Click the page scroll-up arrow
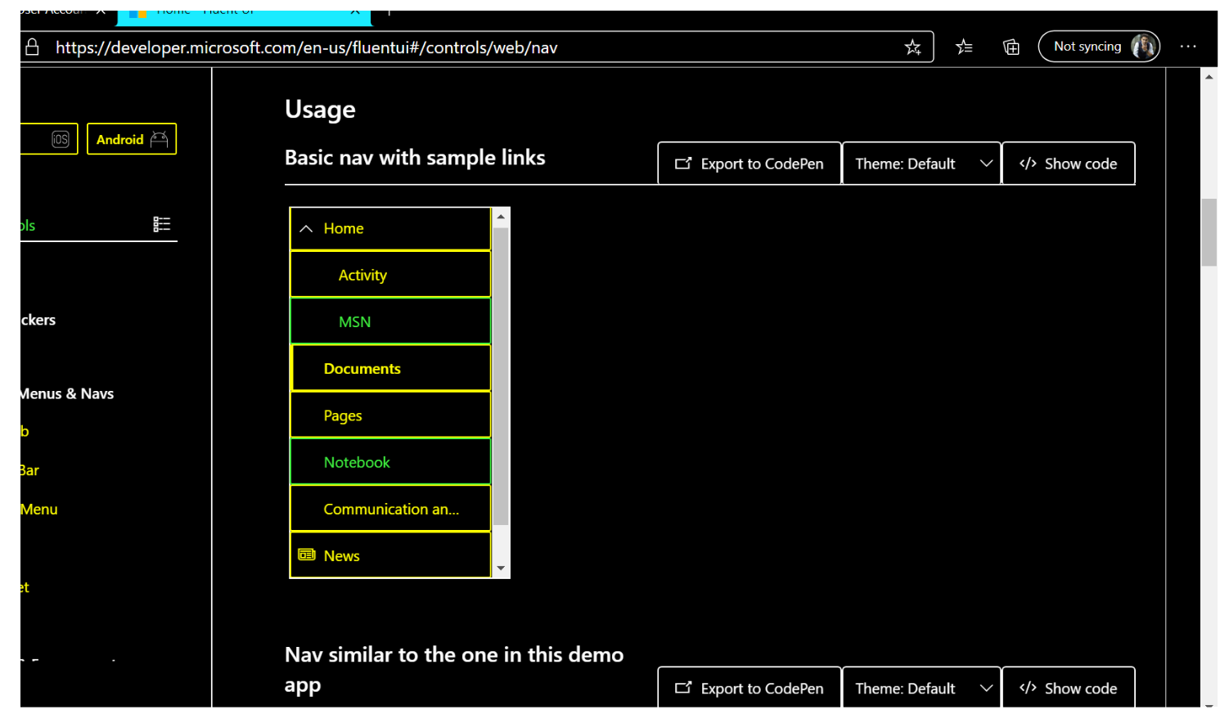1229x714 pixels. pyautogui.click(x=1209, y=77)
